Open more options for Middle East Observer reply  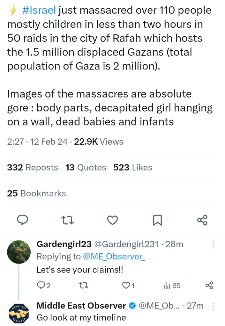(213, 306)
